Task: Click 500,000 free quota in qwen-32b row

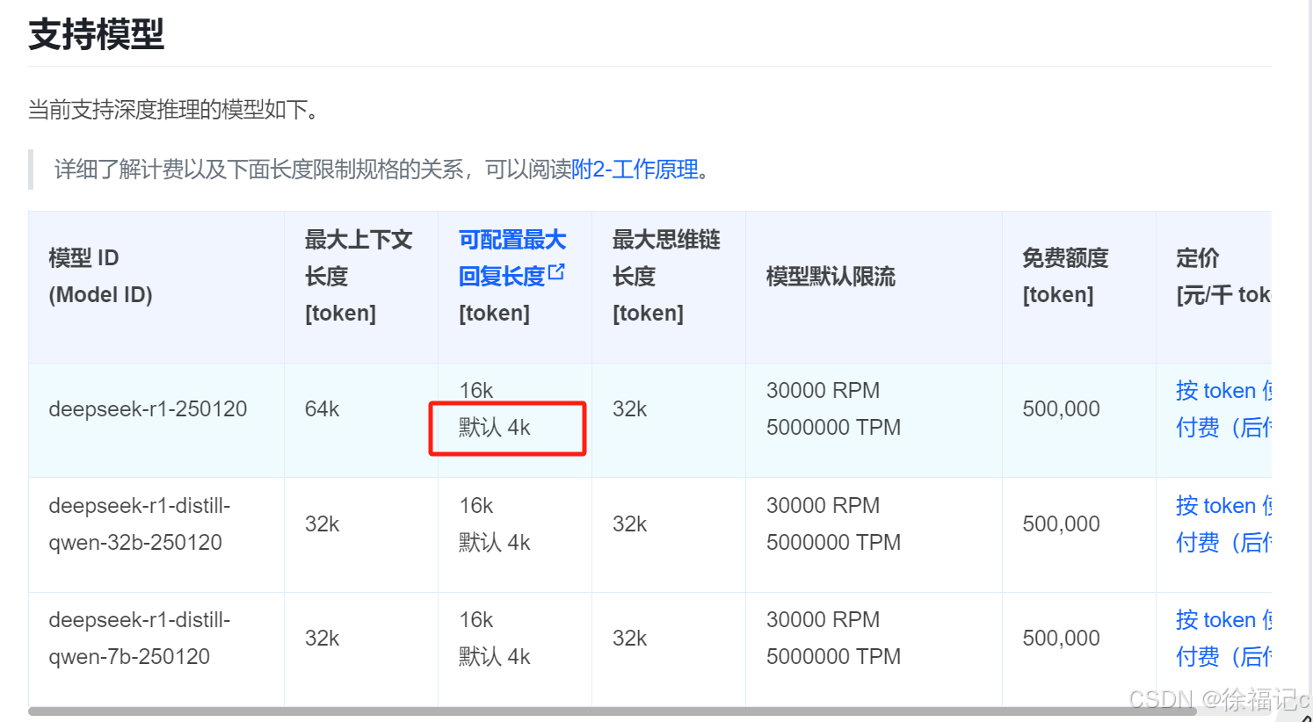Action: click(x=1061, y=523)
